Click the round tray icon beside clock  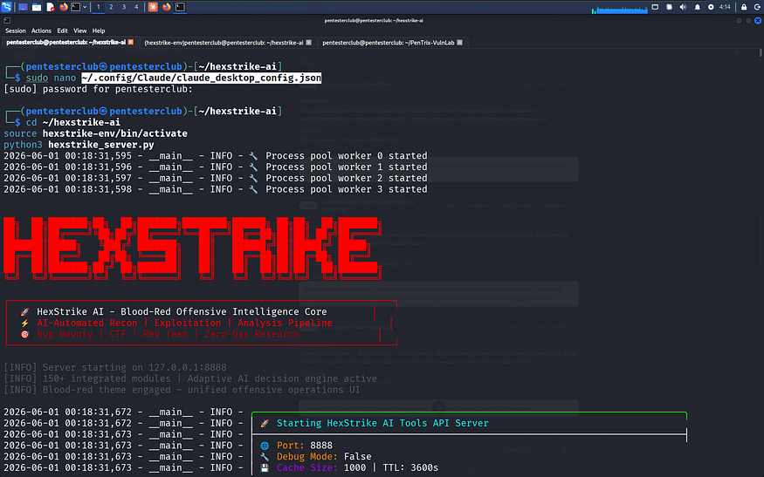(711, 7)
